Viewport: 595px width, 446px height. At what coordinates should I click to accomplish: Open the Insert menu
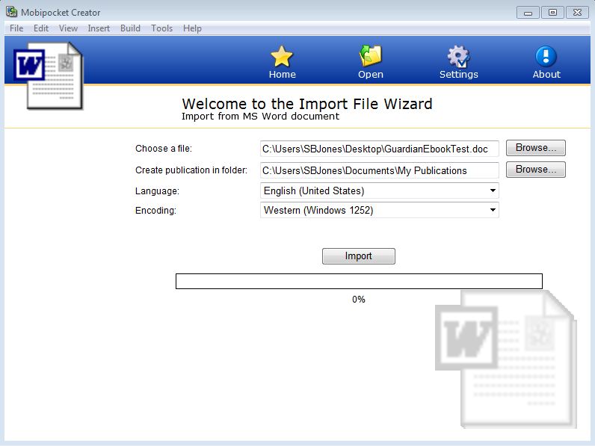pos(99,28)
